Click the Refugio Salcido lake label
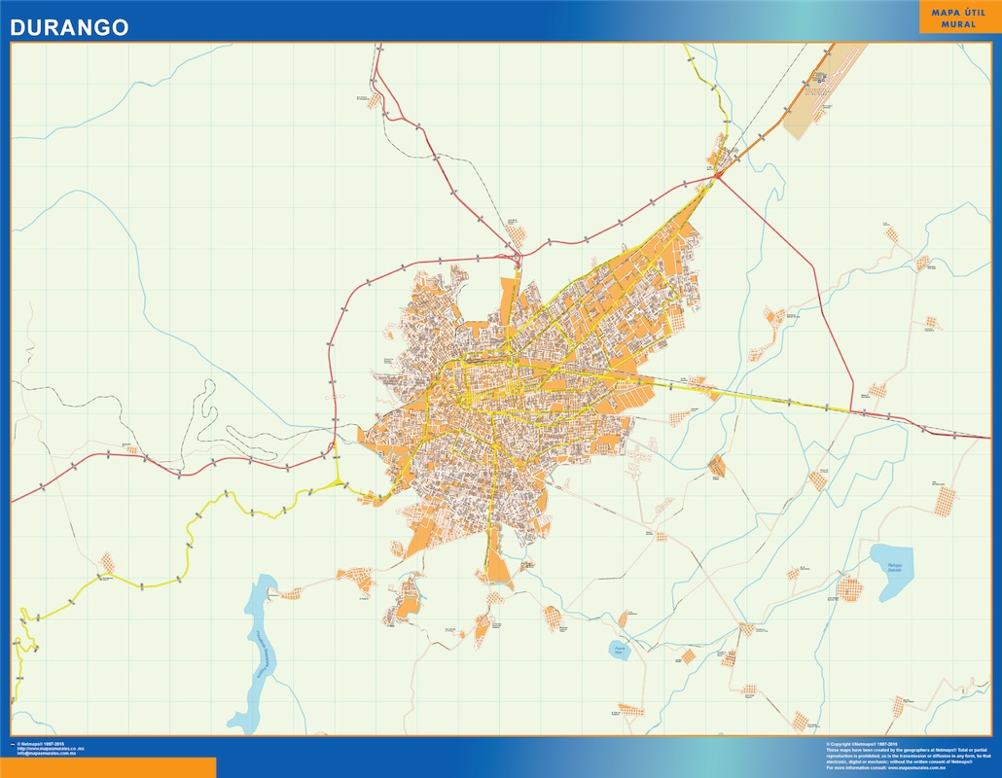 (895, 568)
